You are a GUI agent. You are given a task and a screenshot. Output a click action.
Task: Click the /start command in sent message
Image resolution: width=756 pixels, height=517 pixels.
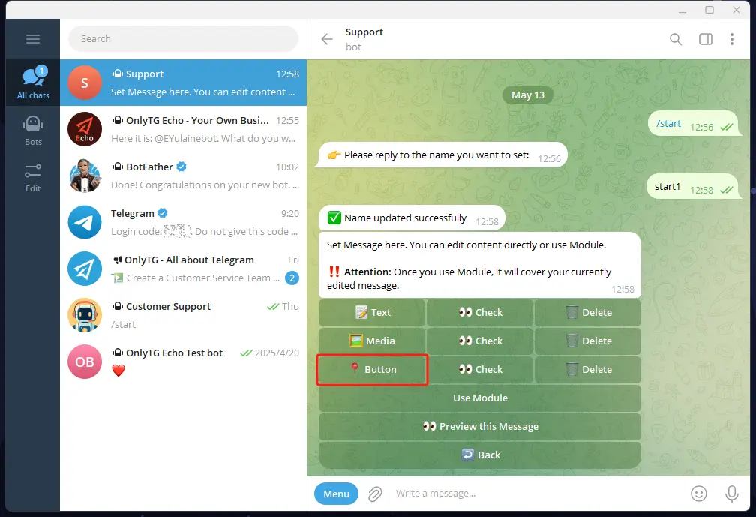(668, 124)
